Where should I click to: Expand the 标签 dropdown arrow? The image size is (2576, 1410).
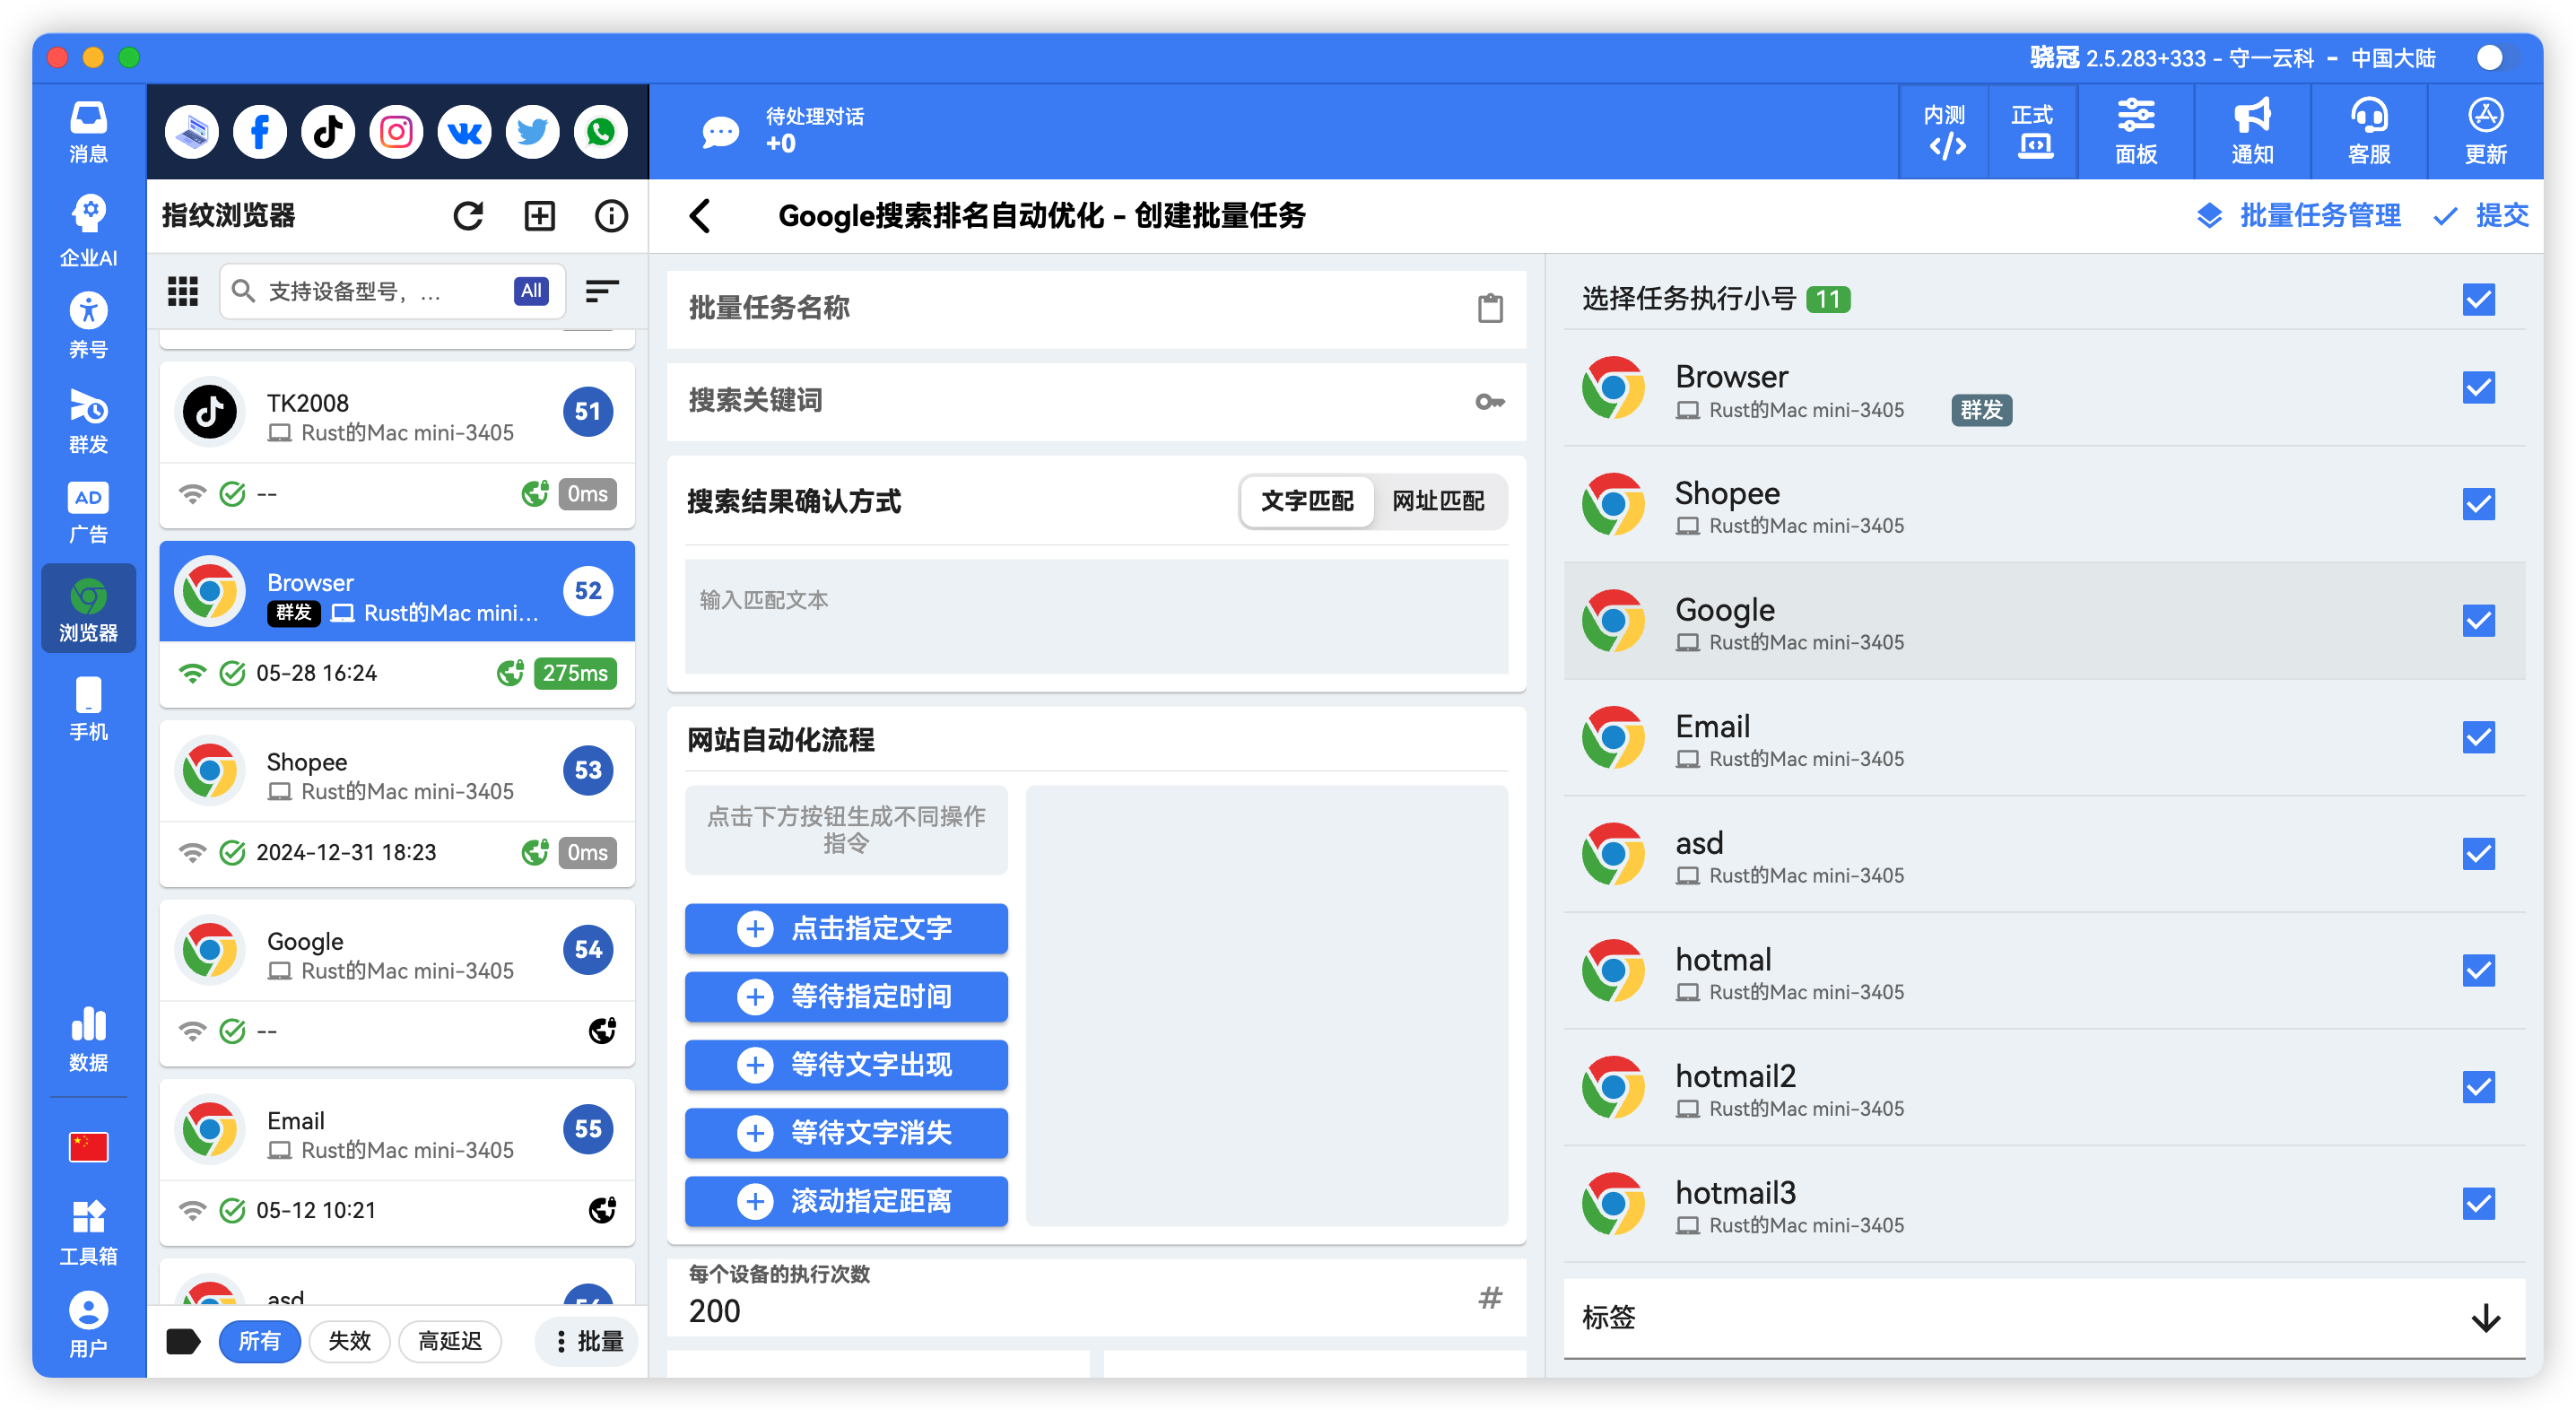pos(2486,1318)
